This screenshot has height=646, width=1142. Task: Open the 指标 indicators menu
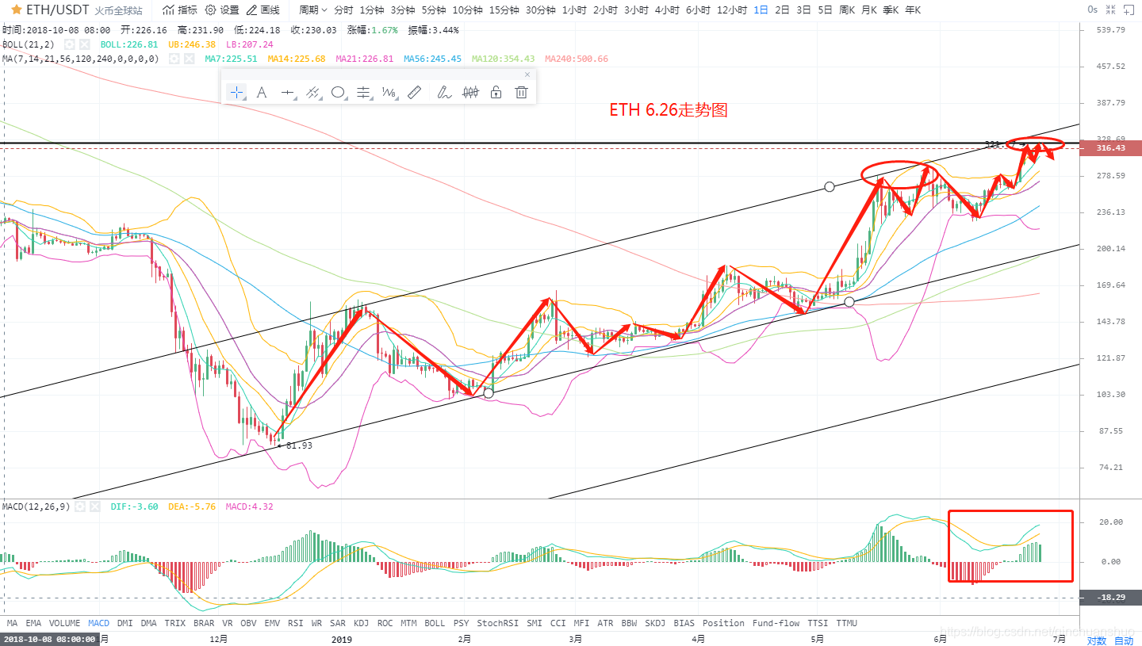pyautogui.click(x=180, y=10)
